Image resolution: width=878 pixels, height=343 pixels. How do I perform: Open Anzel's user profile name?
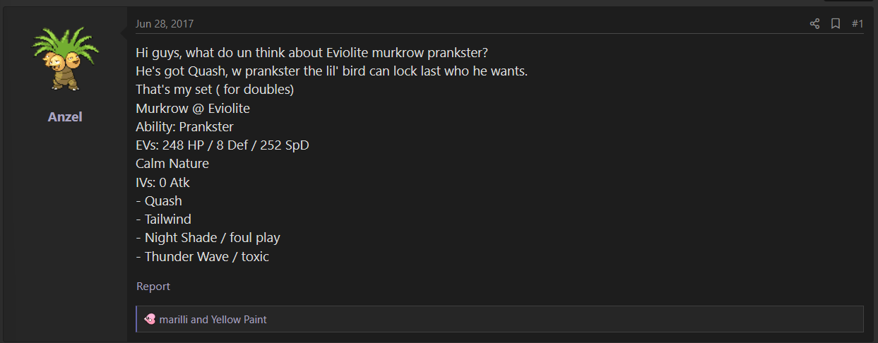point(65,117)
